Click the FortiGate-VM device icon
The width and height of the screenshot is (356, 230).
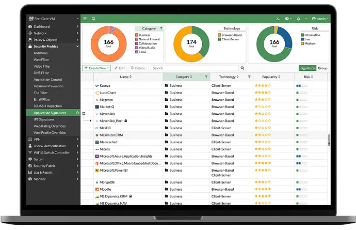click(31, 19)
